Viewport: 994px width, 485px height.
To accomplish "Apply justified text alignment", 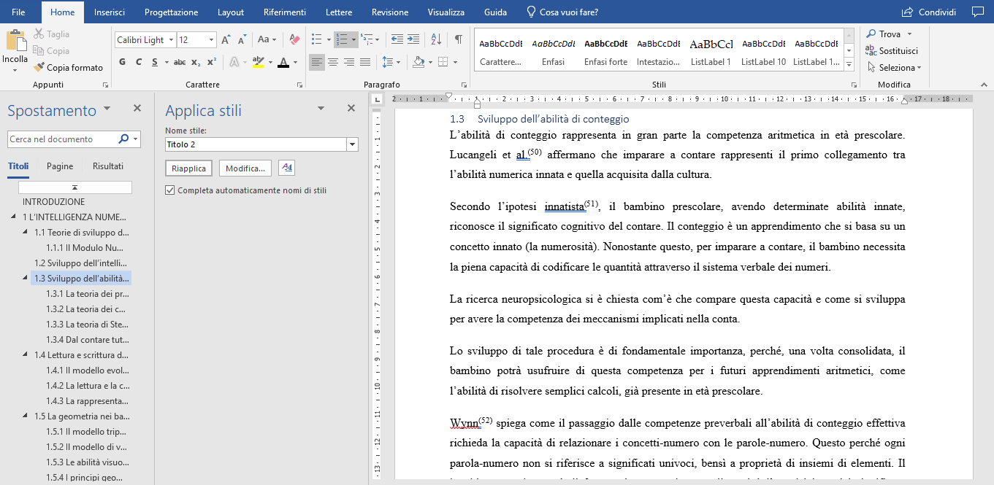I will pos(365,62).
